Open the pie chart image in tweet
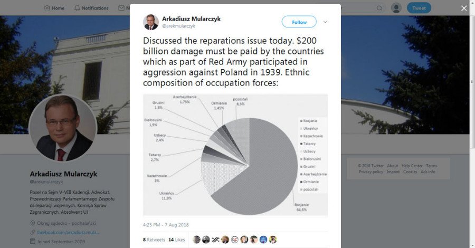 point(235,155)
